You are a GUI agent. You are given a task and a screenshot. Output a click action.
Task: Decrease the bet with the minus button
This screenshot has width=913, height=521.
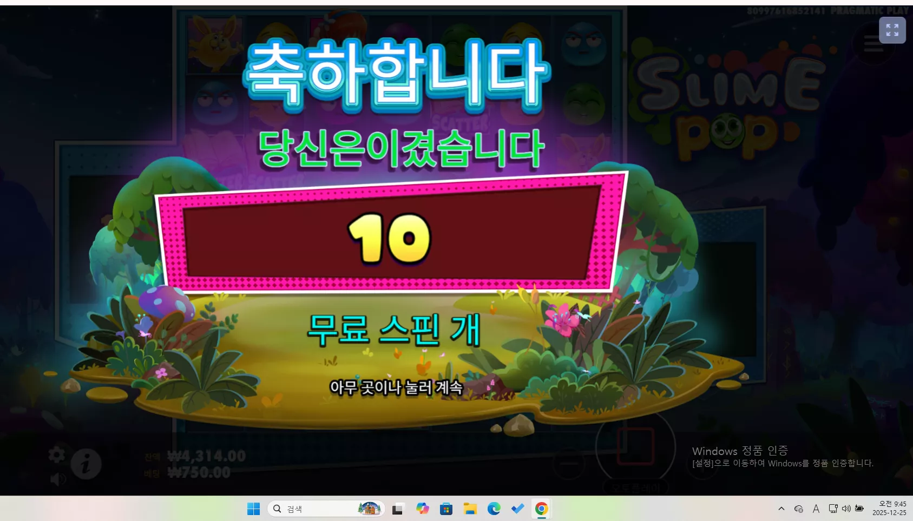point(569,464)
